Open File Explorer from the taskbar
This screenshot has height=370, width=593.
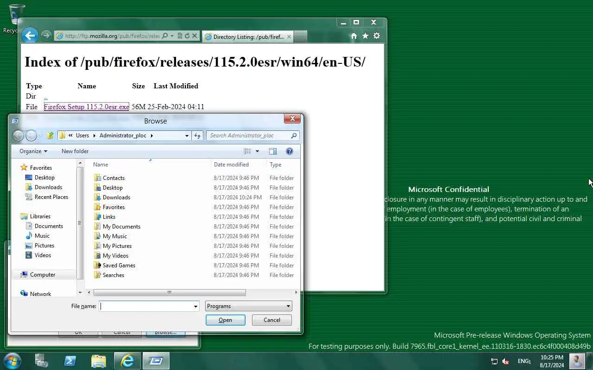pos(98,361)
